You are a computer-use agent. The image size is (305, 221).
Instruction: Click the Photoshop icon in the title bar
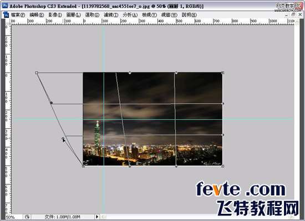click(4, 6)
